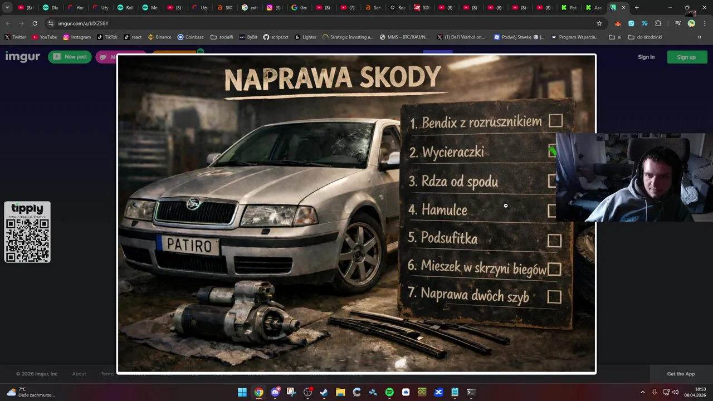Open File Explorer from the taskbar
The image size is (713, 401).
[340, 392]
